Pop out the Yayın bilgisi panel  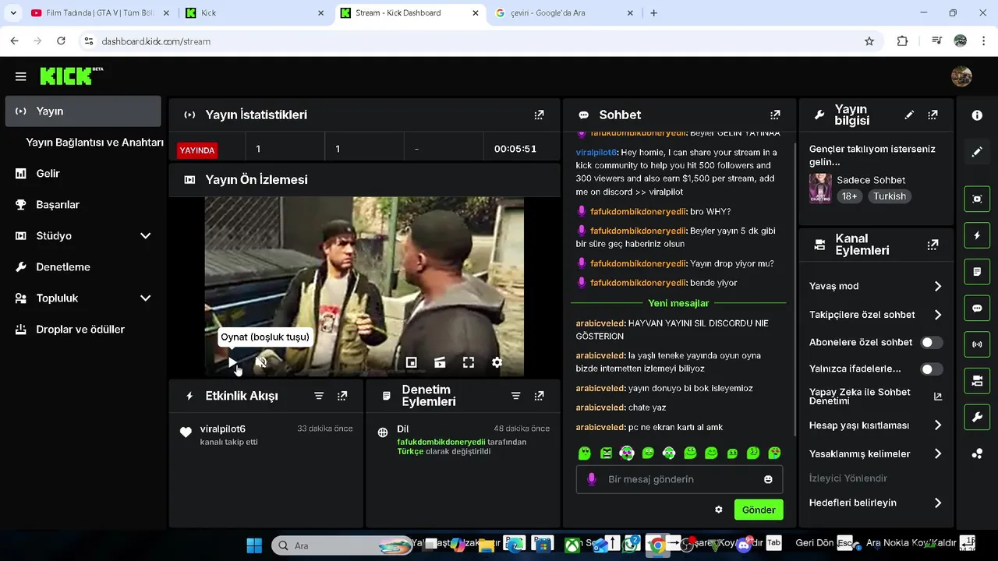click(933, 115)
